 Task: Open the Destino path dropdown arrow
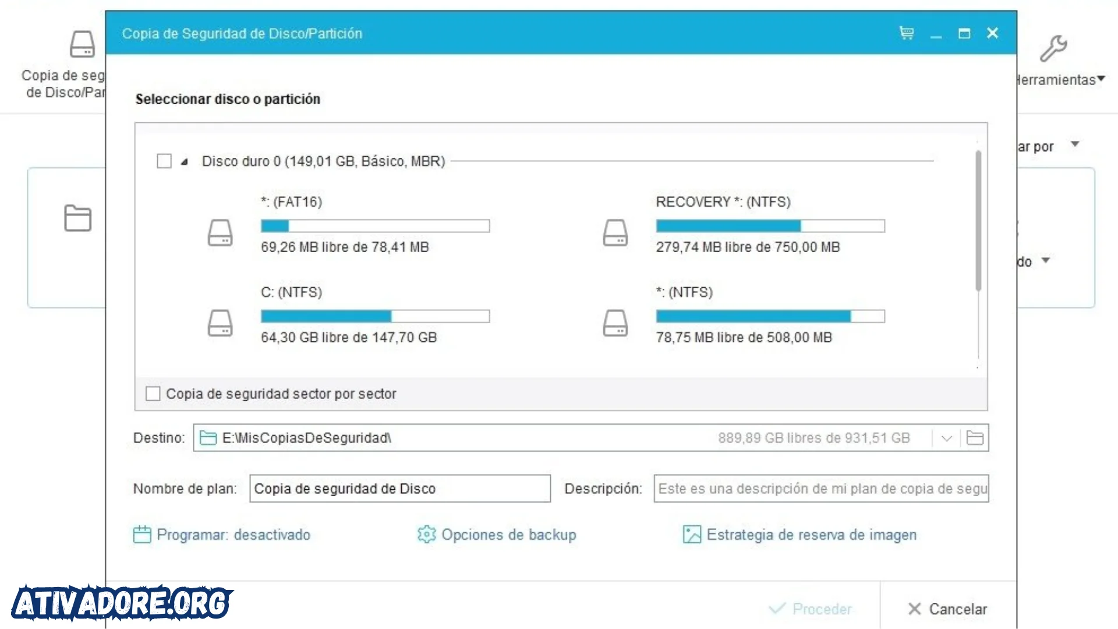(x=947, y=438)
